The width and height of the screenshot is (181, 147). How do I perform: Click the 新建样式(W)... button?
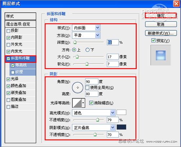coord(161,33)
